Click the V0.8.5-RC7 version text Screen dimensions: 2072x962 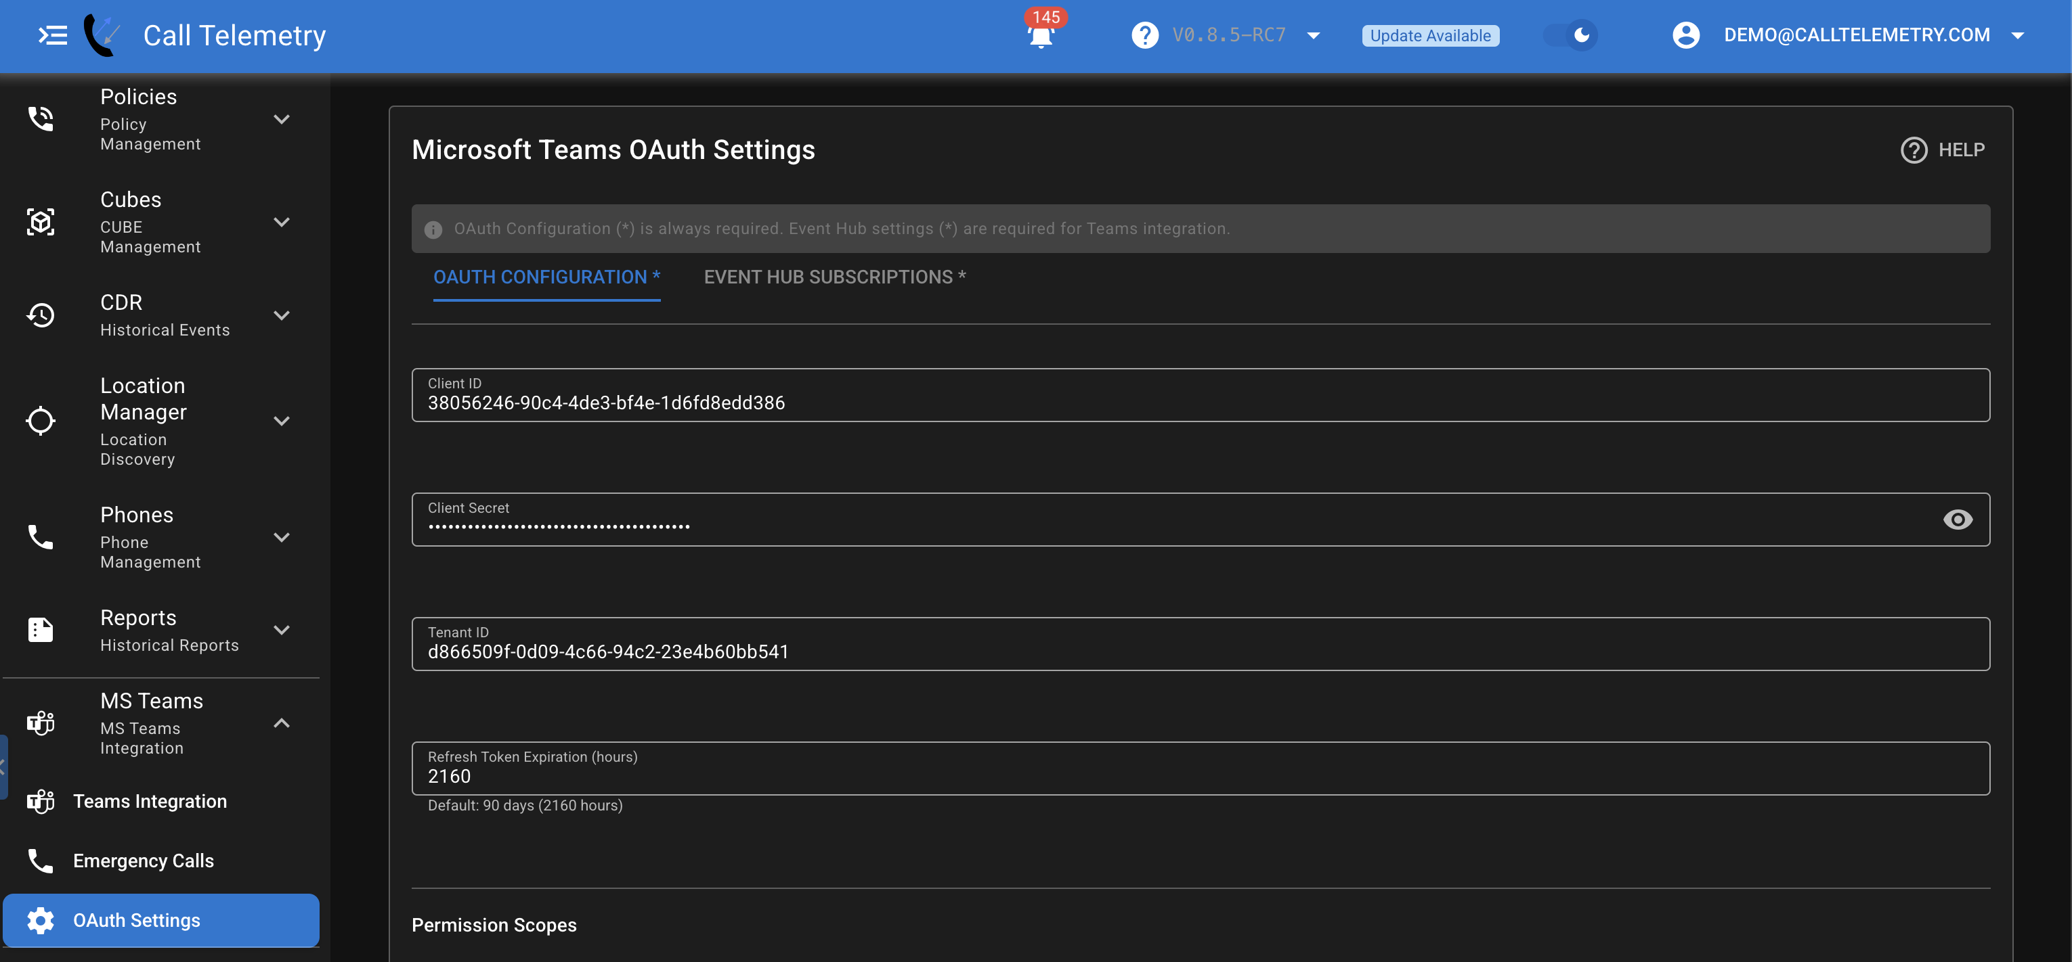point(1229,35)
